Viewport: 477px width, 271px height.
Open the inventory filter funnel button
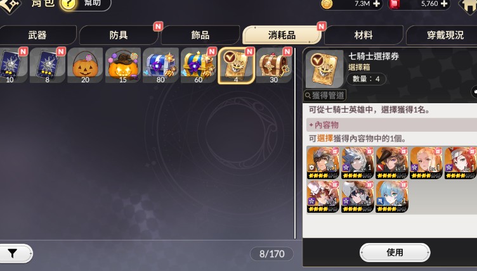click(15, 253)
